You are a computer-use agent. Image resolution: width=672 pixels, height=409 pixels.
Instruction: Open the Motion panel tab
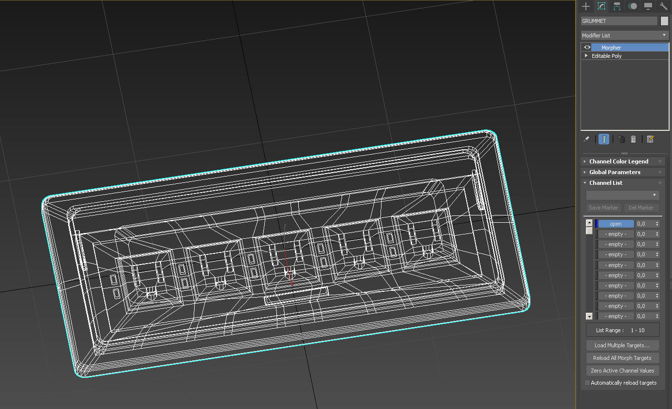pyautogui.click(x=633, y=6)
